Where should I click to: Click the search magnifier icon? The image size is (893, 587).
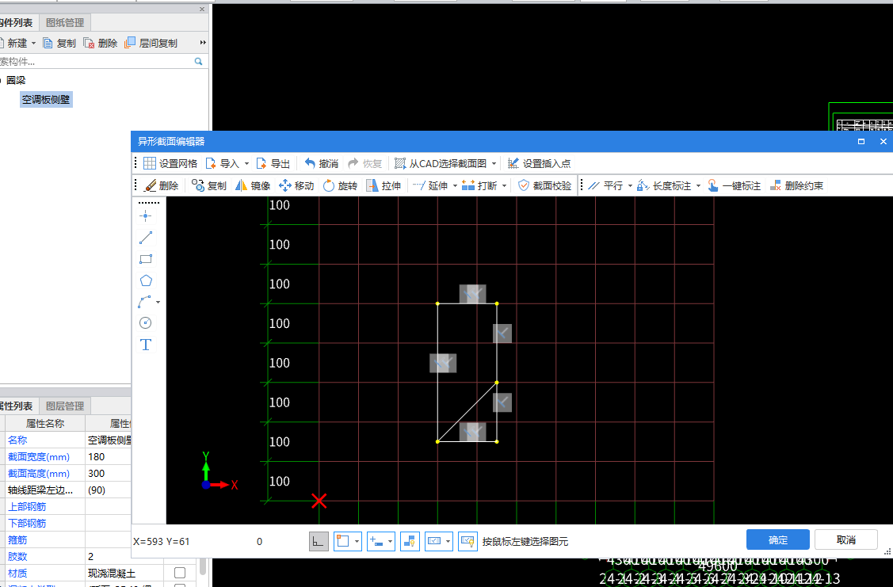[198, 62]
